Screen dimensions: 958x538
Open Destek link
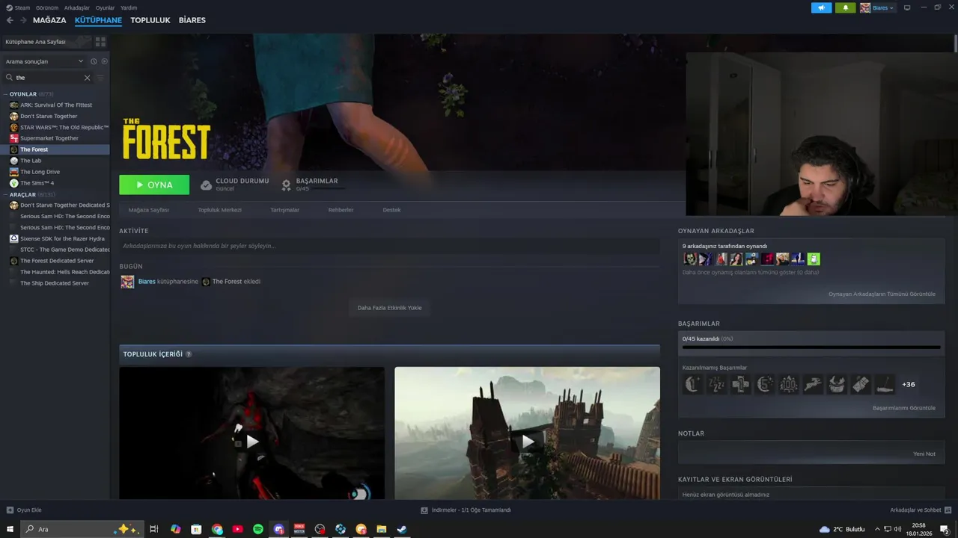(x=391, y=210)
